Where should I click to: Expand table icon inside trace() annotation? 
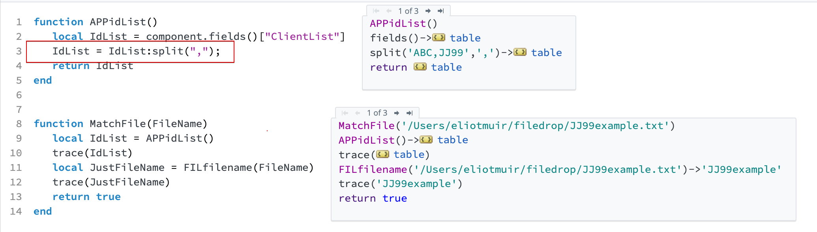(x=382, y=154)
